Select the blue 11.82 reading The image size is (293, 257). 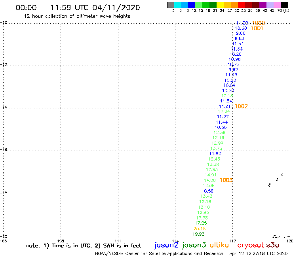215,153
